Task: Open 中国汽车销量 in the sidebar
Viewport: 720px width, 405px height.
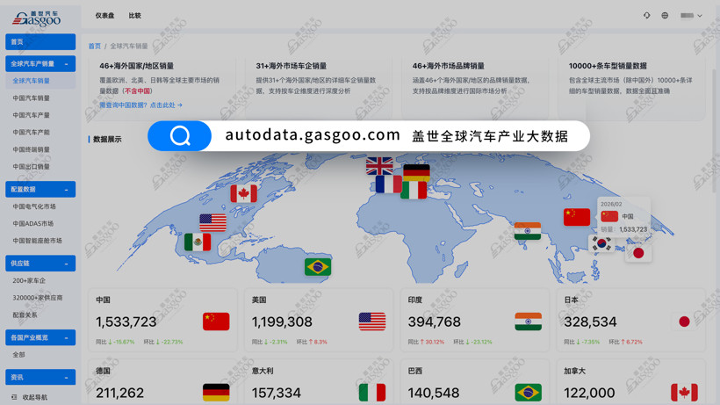Action: [x=32, y=98]
